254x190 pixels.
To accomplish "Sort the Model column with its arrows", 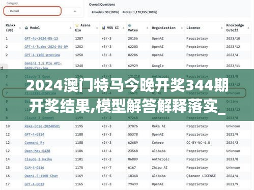I will [71, 28].
